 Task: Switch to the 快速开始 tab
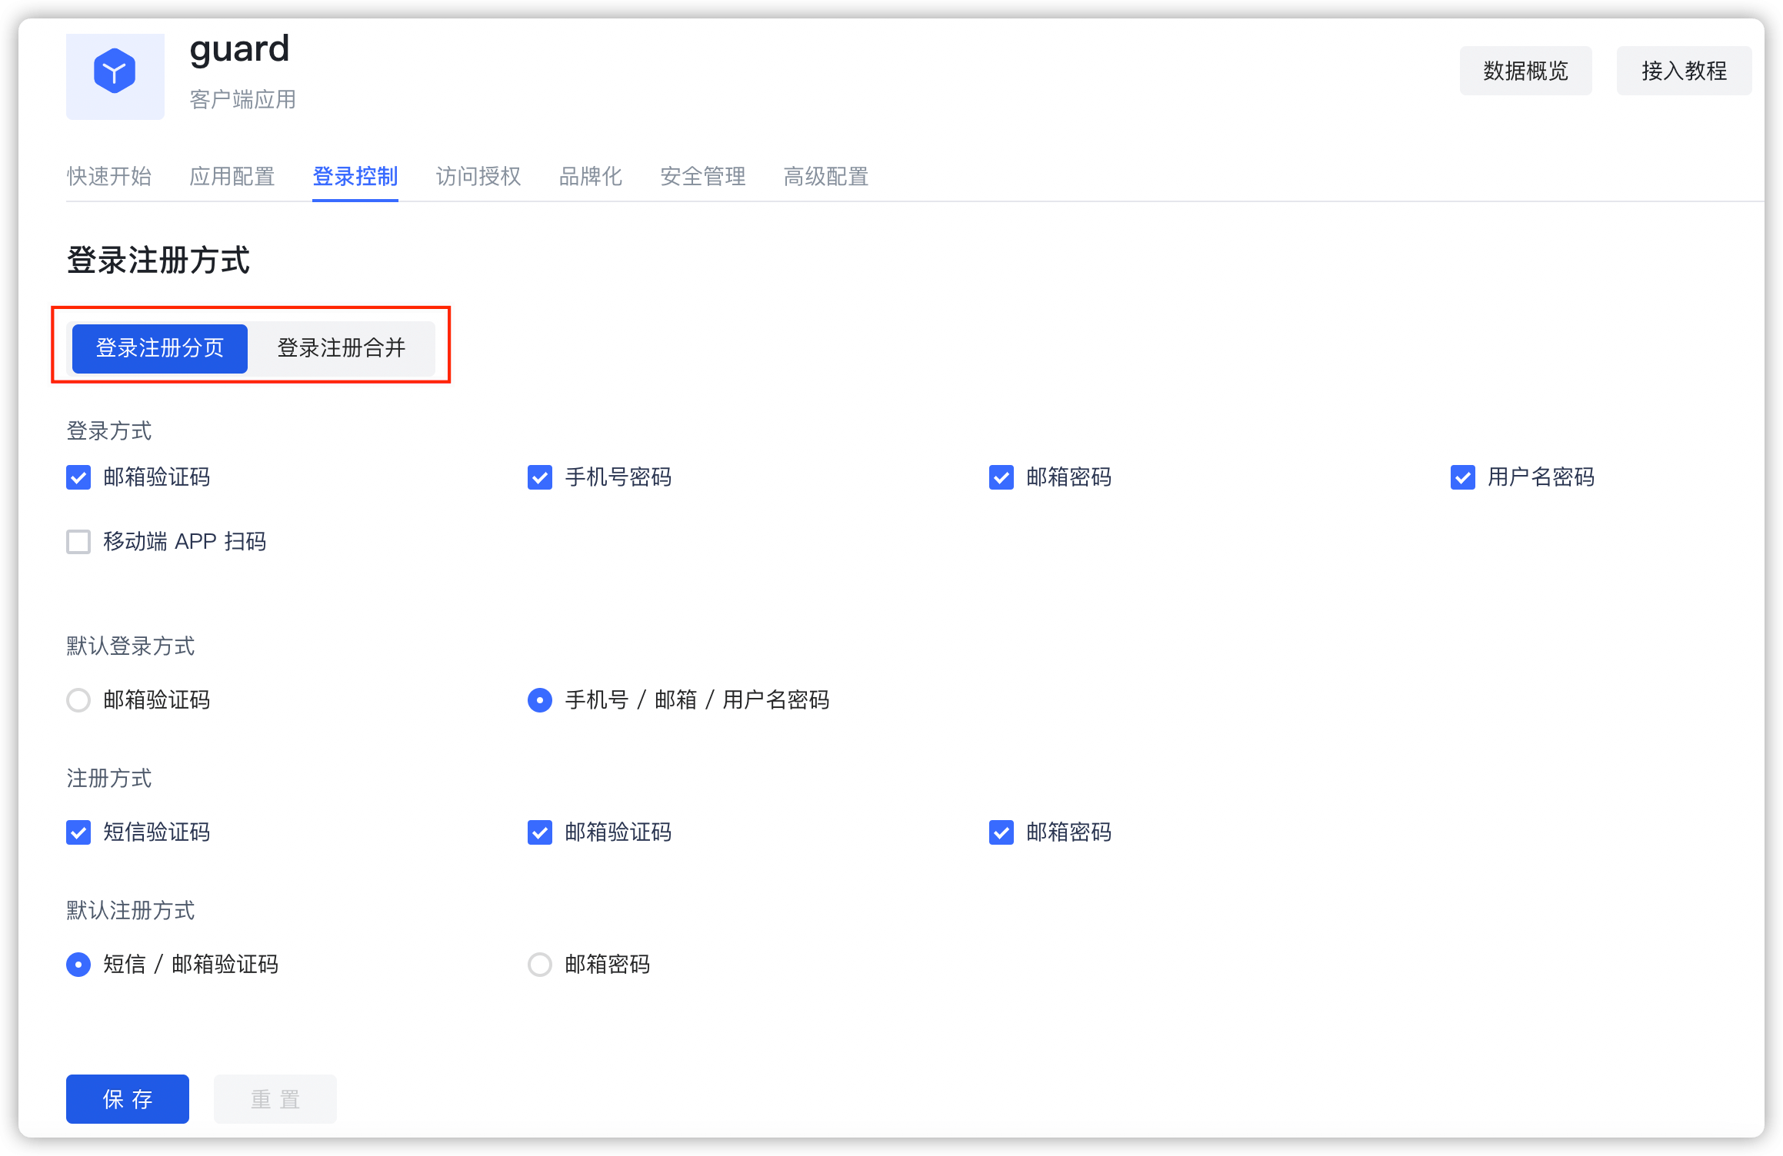(x=109, y=177)
